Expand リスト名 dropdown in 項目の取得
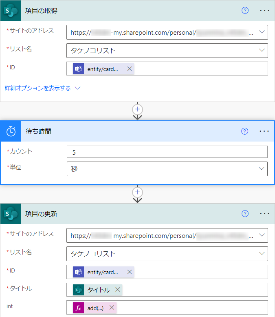This screenshot has height=317, width=275. pos(262,50)
